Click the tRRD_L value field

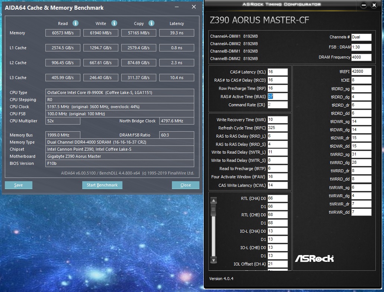[278, 136]
